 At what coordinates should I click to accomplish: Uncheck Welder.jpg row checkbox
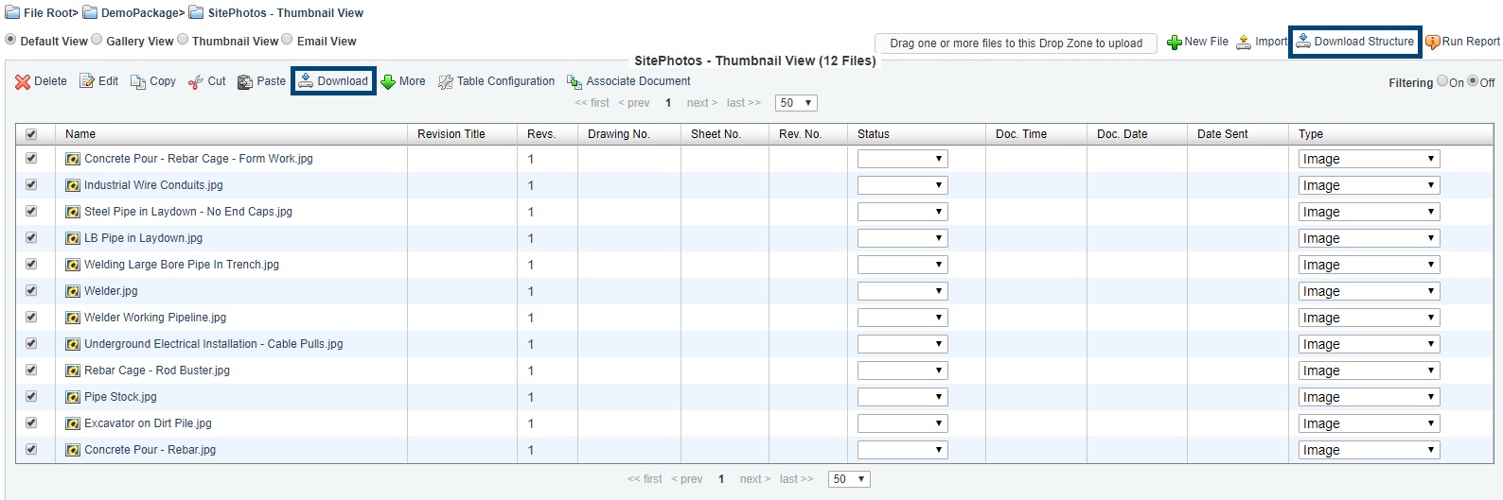pyautogui.click(x=31, y=291)
